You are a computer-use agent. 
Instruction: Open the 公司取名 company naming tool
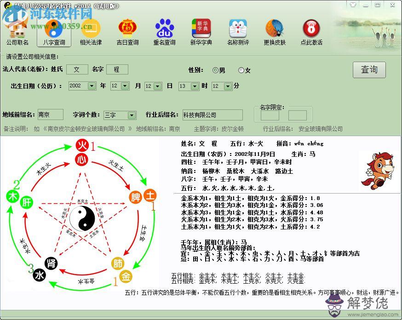point(17,32)
